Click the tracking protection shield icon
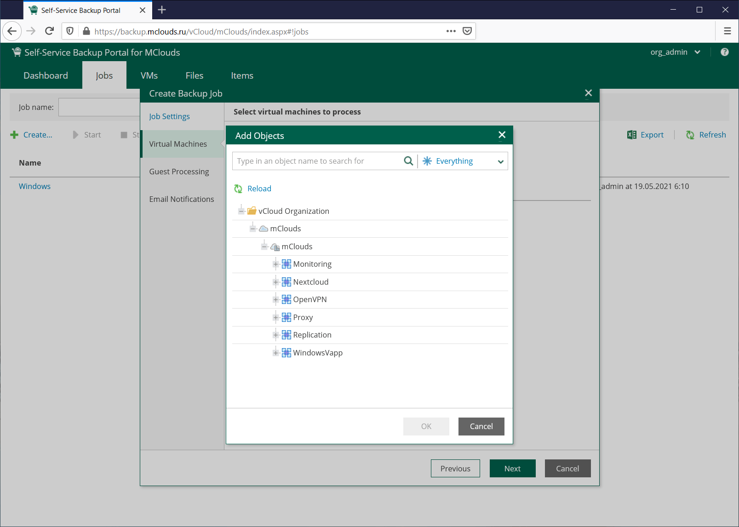The height and width of the screenshot is (527, 739). (70, 31)
